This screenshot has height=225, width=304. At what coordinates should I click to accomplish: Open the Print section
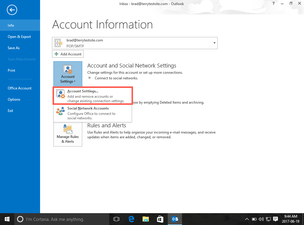pyautogui.click(x=20, y=70)
